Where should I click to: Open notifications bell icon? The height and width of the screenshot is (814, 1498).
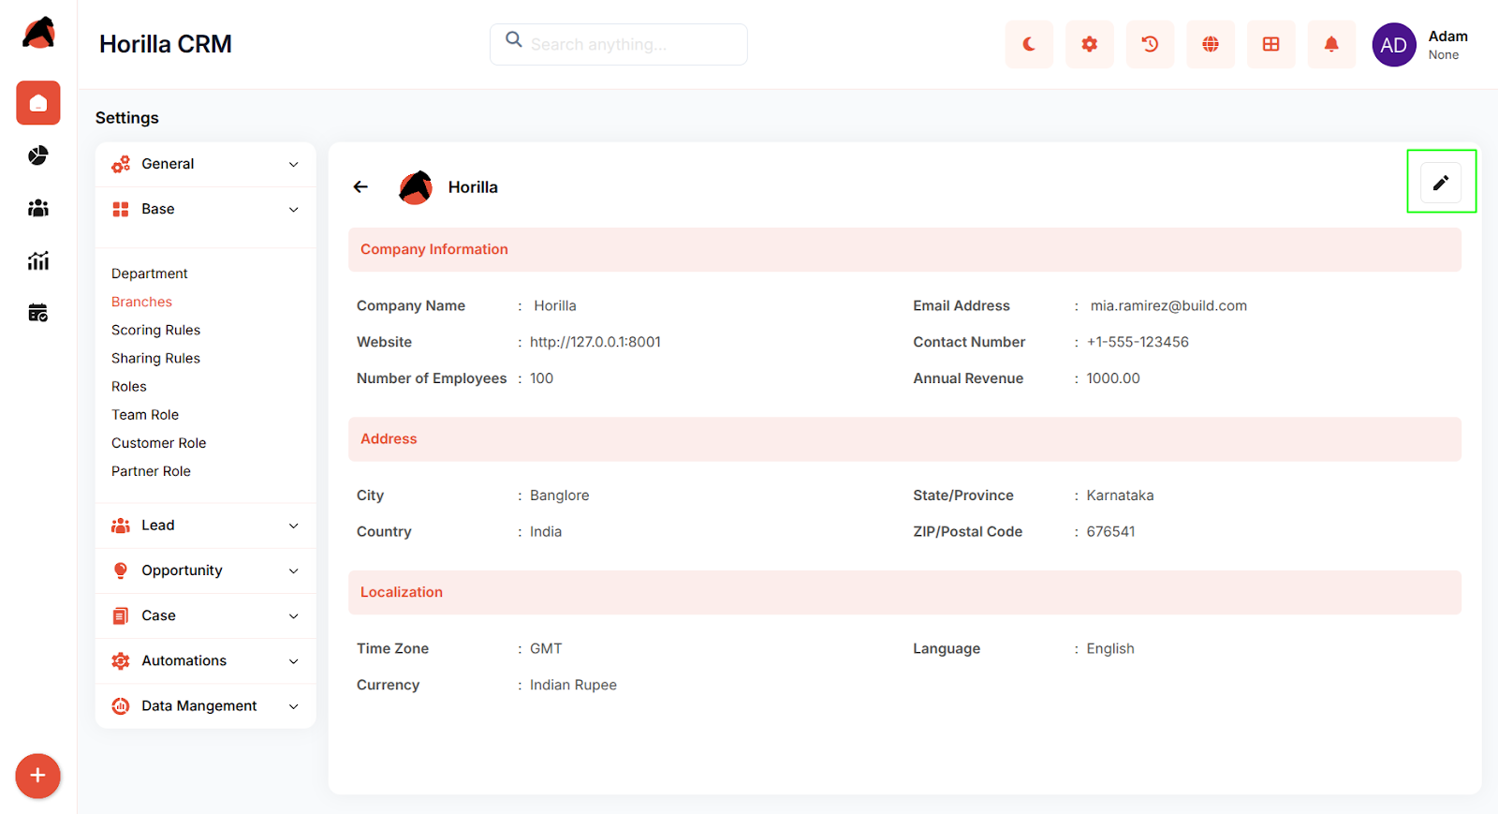pyautogui.click(x=1331, y=44)
